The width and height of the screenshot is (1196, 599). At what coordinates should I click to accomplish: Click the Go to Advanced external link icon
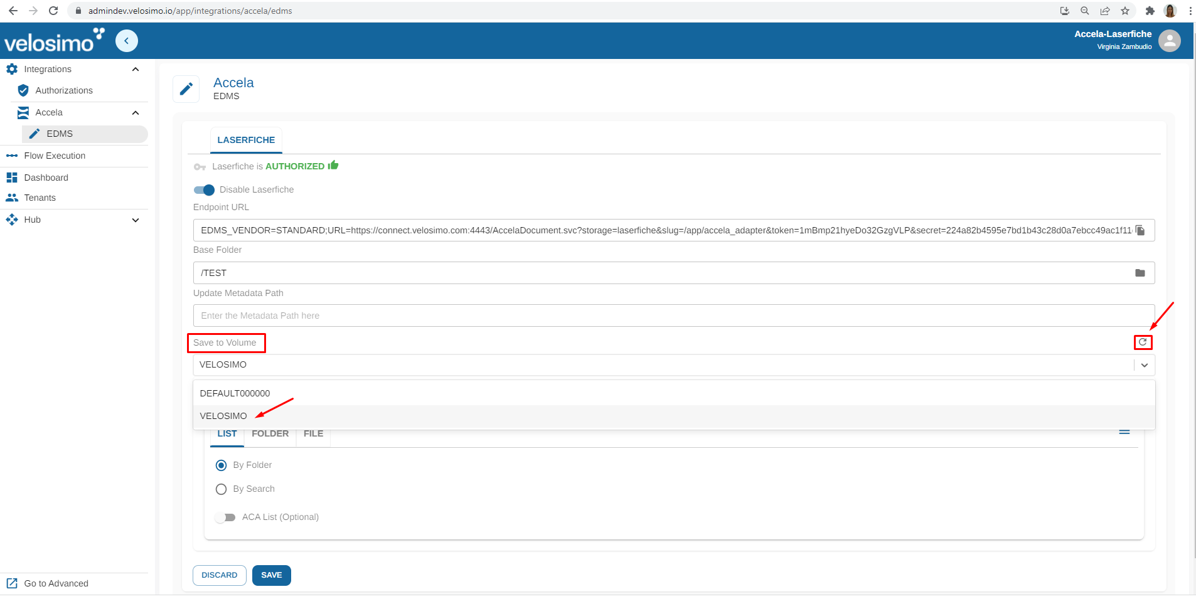(x=12, y=583)
